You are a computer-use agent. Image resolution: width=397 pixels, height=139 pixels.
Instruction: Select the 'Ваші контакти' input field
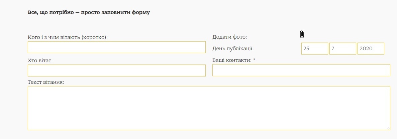301,70
